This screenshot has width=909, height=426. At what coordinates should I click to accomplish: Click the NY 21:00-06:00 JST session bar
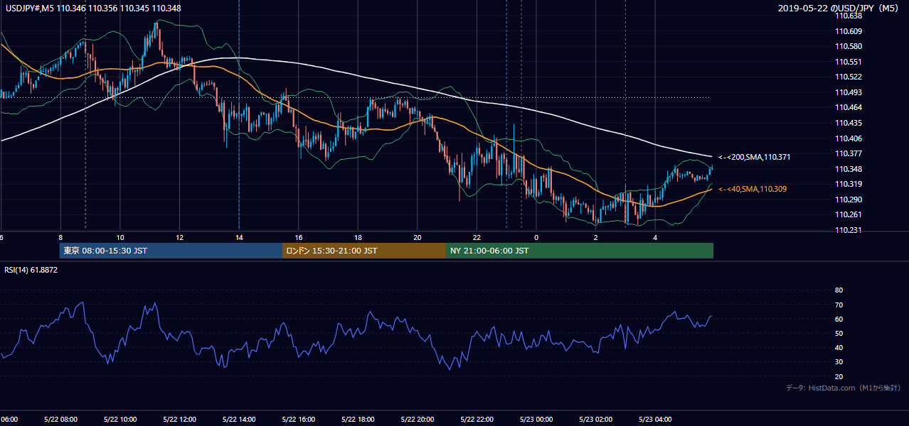(x=580, y=251)
